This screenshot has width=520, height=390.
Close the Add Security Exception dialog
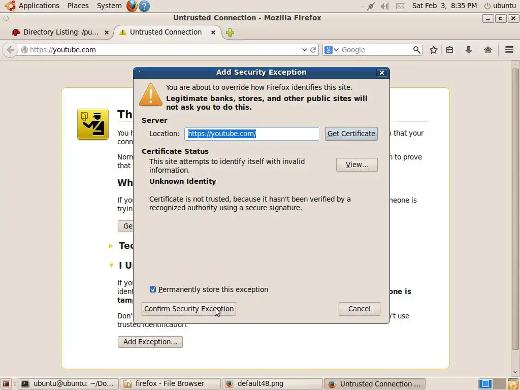382,73
